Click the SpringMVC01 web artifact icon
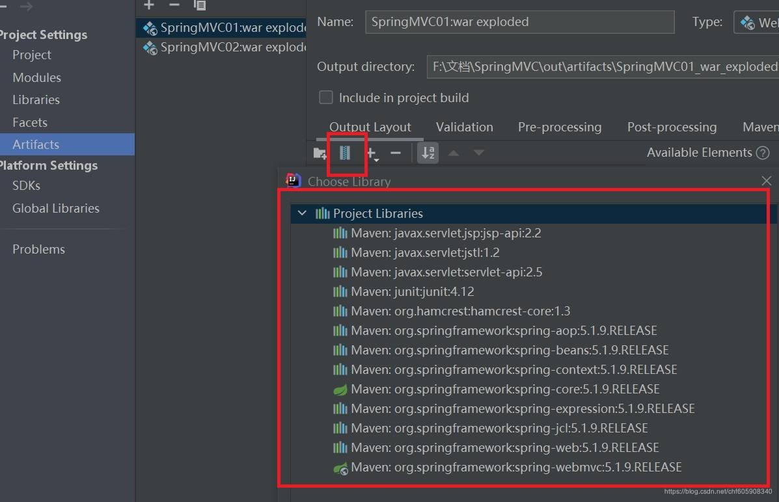 pyautogui.click(x=150, y=29)
